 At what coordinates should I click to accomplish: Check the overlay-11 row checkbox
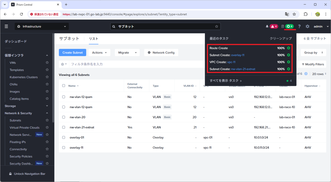pos(64,148)
